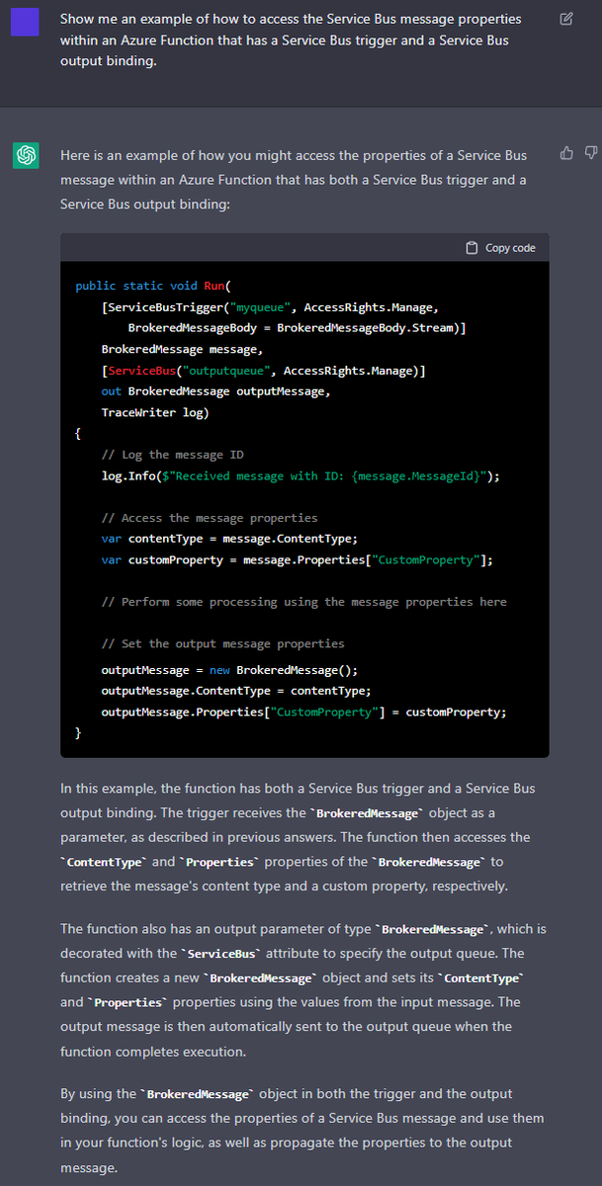Screen dimensions: 602x1186
Task: Click the log.Info received message line
Action: tap(301, 476)
